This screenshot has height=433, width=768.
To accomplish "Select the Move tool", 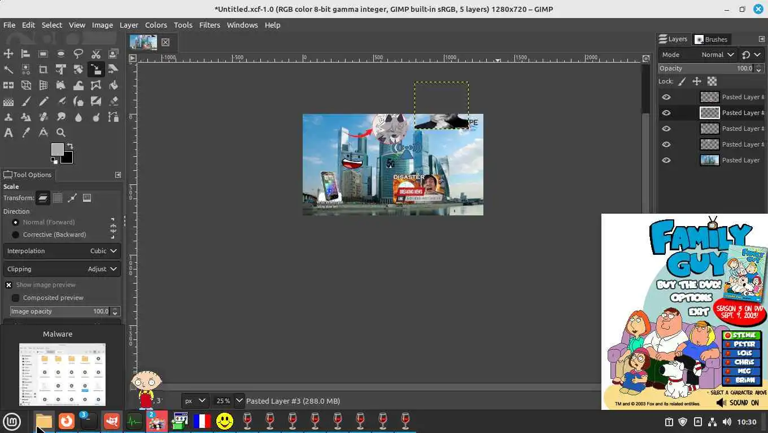I will point(8,54).
